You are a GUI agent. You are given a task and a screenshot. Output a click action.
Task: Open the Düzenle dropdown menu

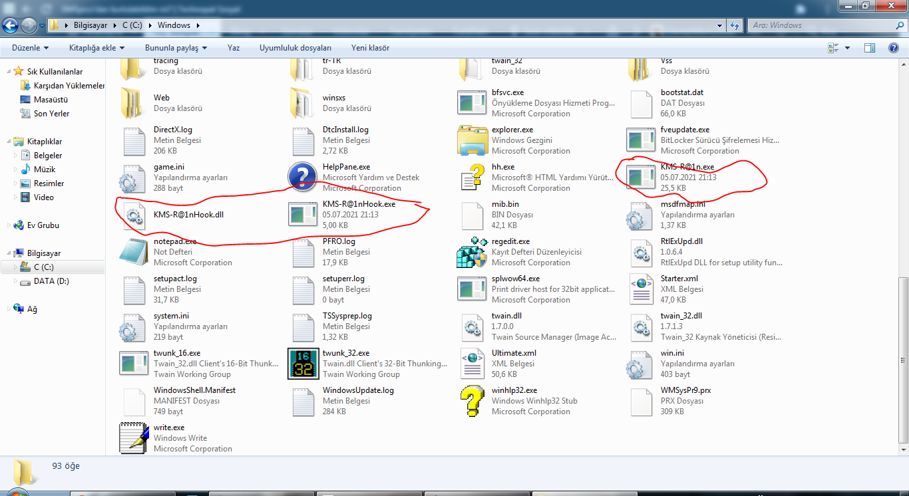pyautogui.click(x=30, y=48)
